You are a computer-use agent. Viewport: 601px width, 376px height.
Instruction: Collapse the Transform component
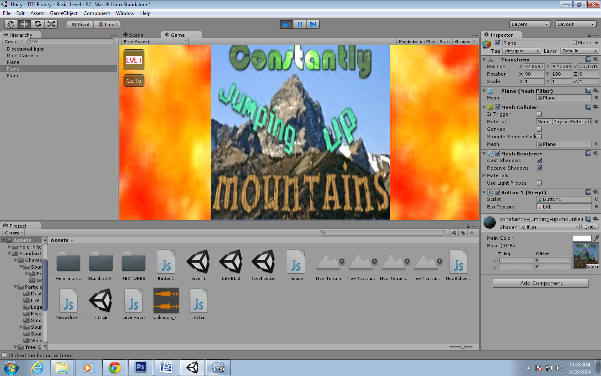pos(484,59)
